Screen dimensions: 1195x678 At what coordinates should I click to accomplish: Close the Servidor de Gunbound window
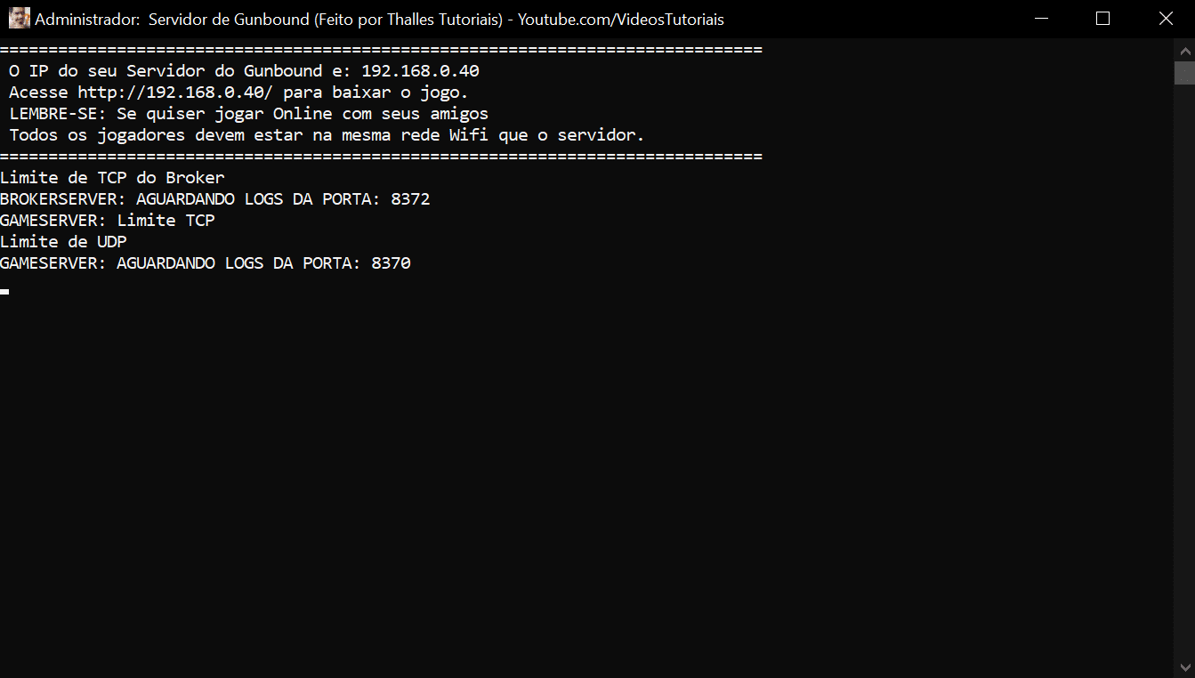pyautogui.click(x=1166, y=19)
